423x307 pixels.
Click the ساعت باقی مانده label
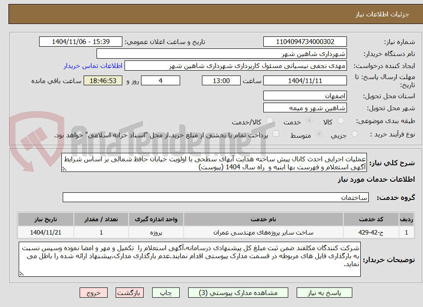(x=56, y=81)
